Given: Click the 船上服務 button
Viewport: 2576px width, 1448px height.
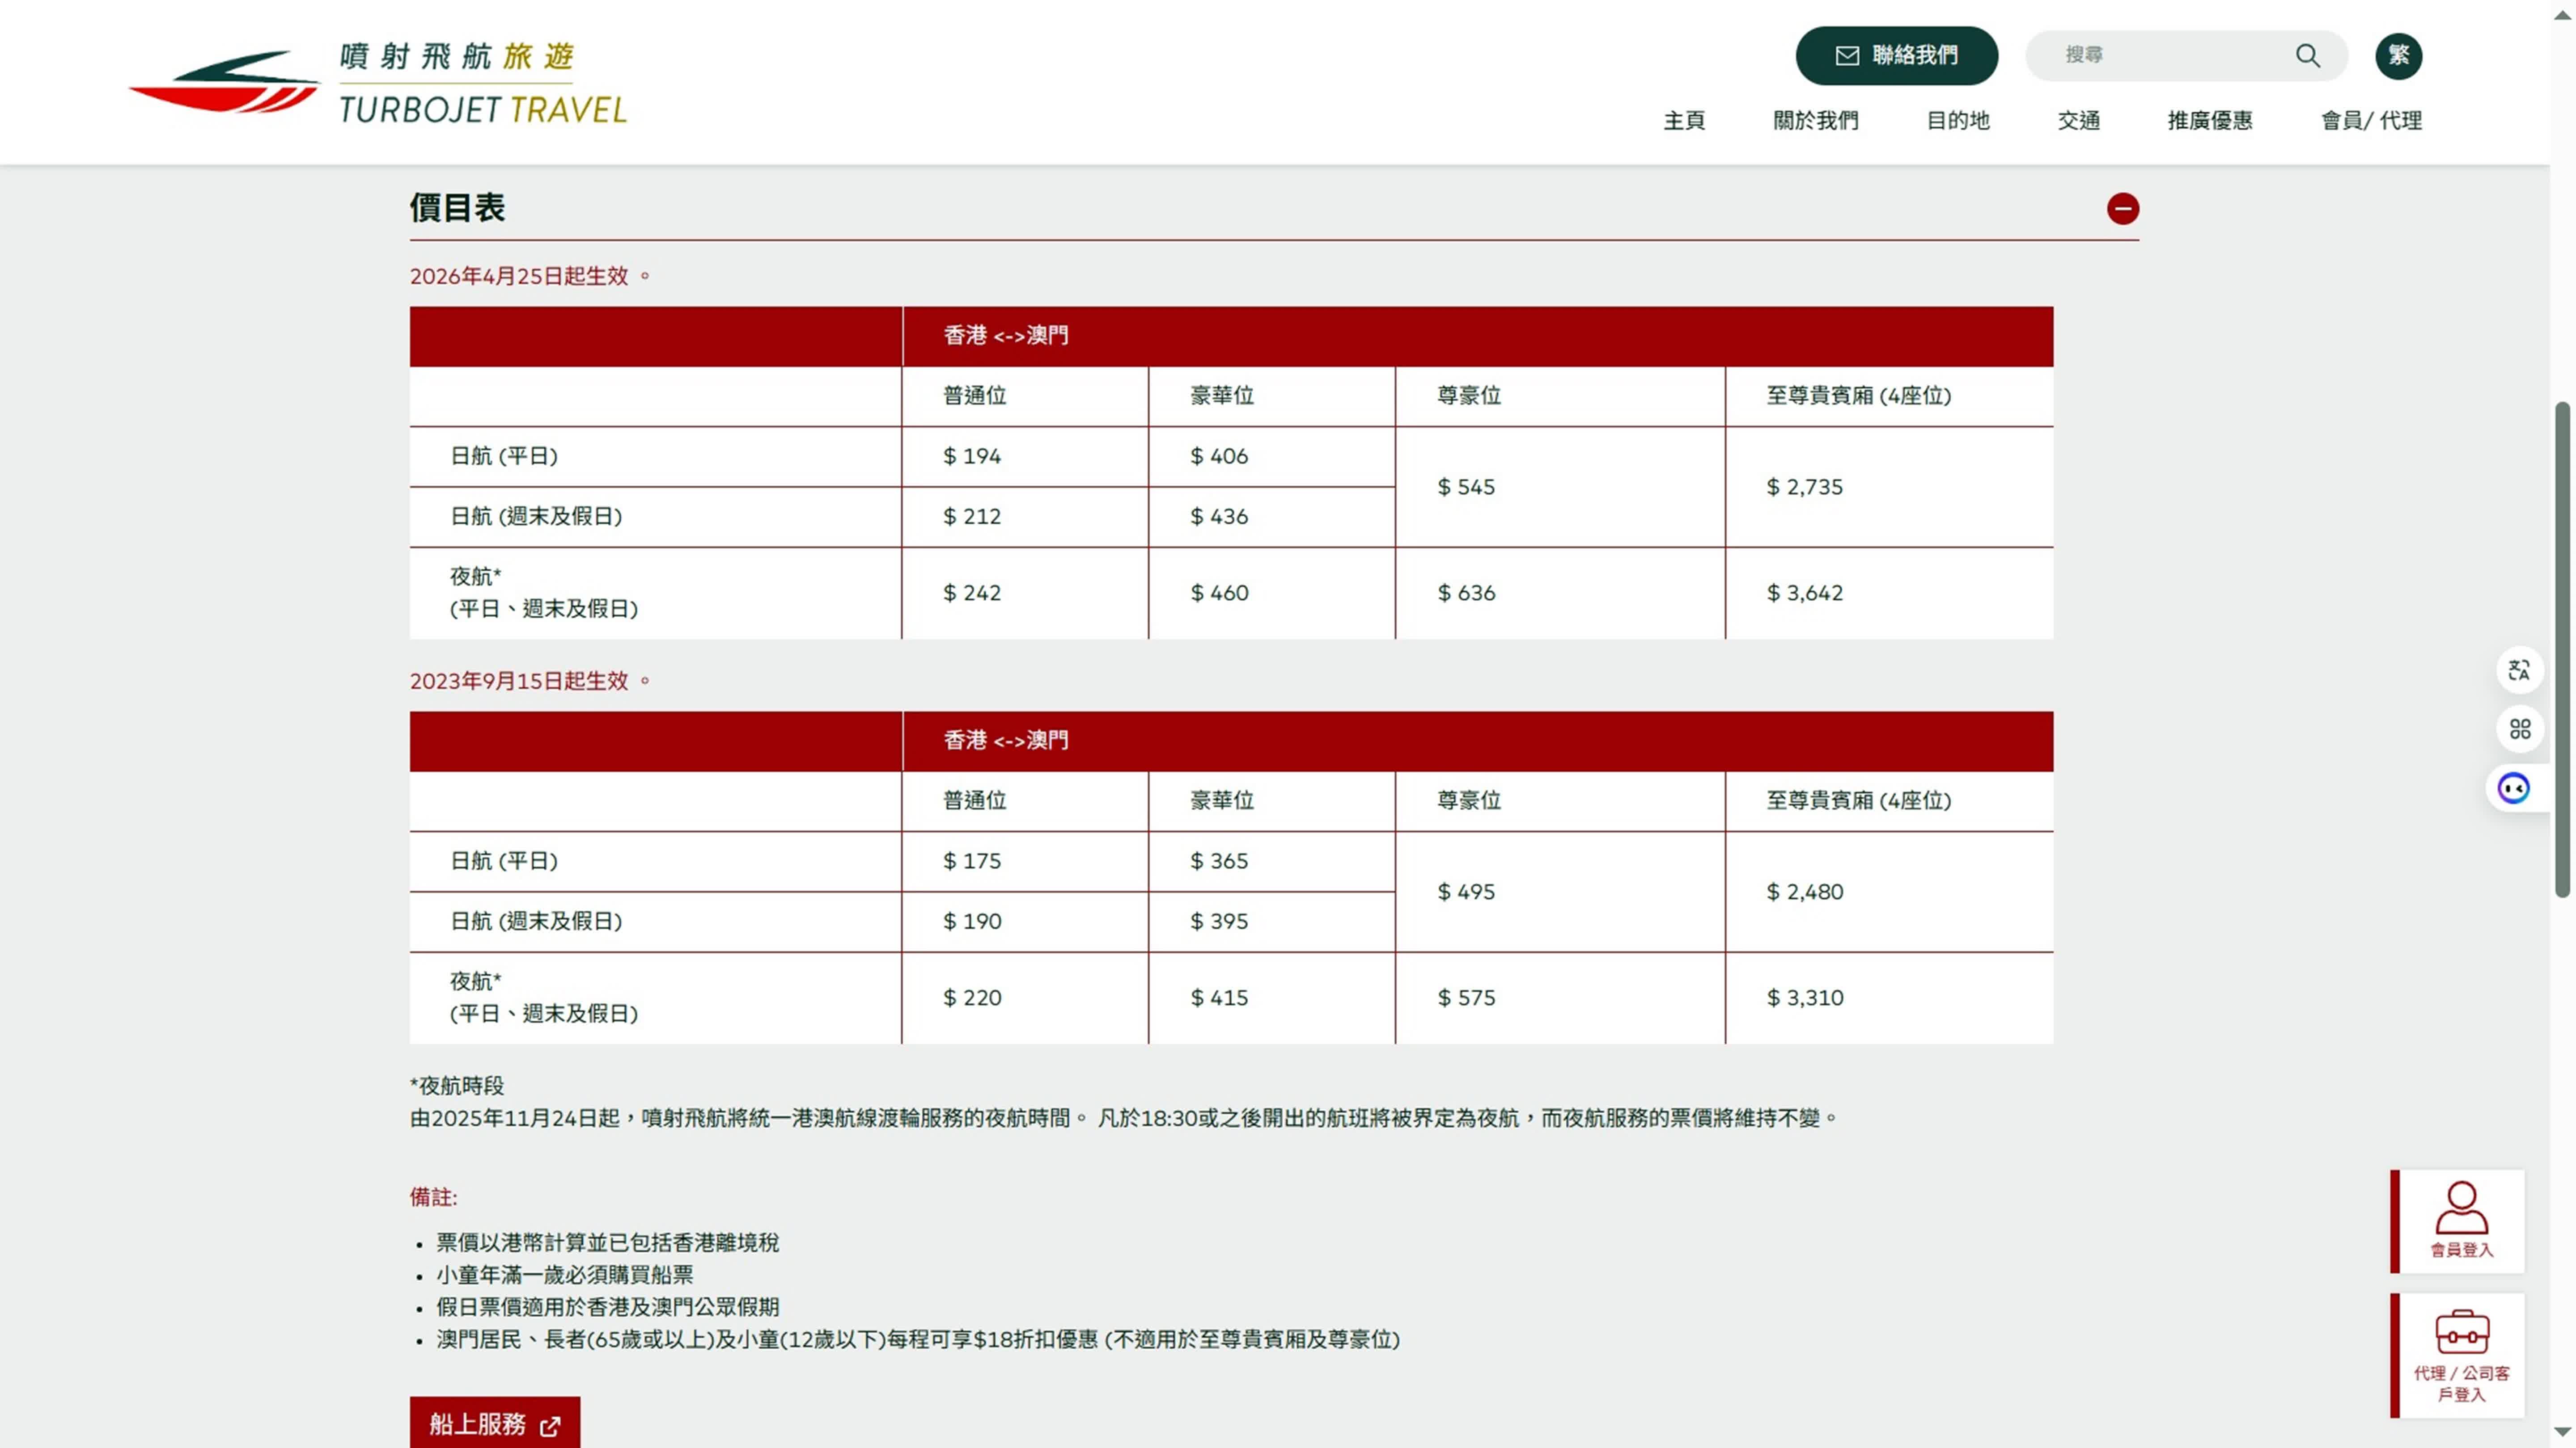Looking at the screenshot, I should tap(494, 1423).
